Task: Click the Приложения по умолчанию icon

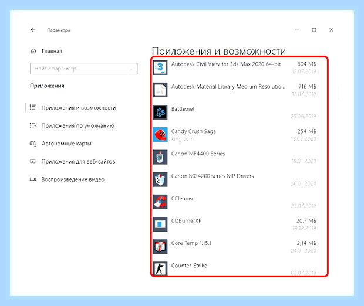Action: click(x=33, y=125)
